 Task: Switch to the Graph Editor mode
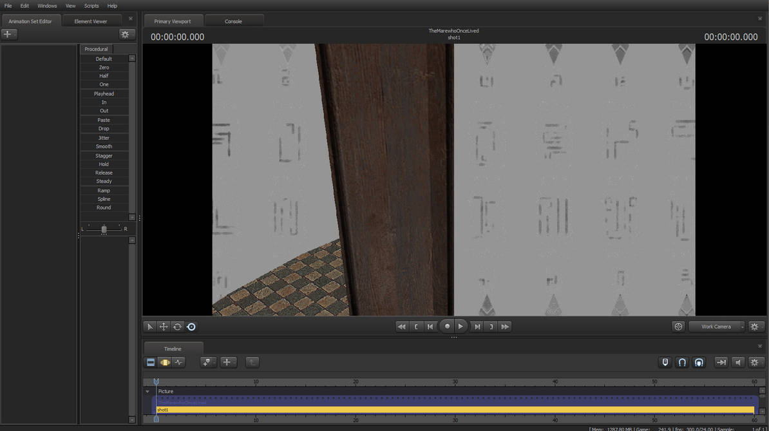pos(179,363)
